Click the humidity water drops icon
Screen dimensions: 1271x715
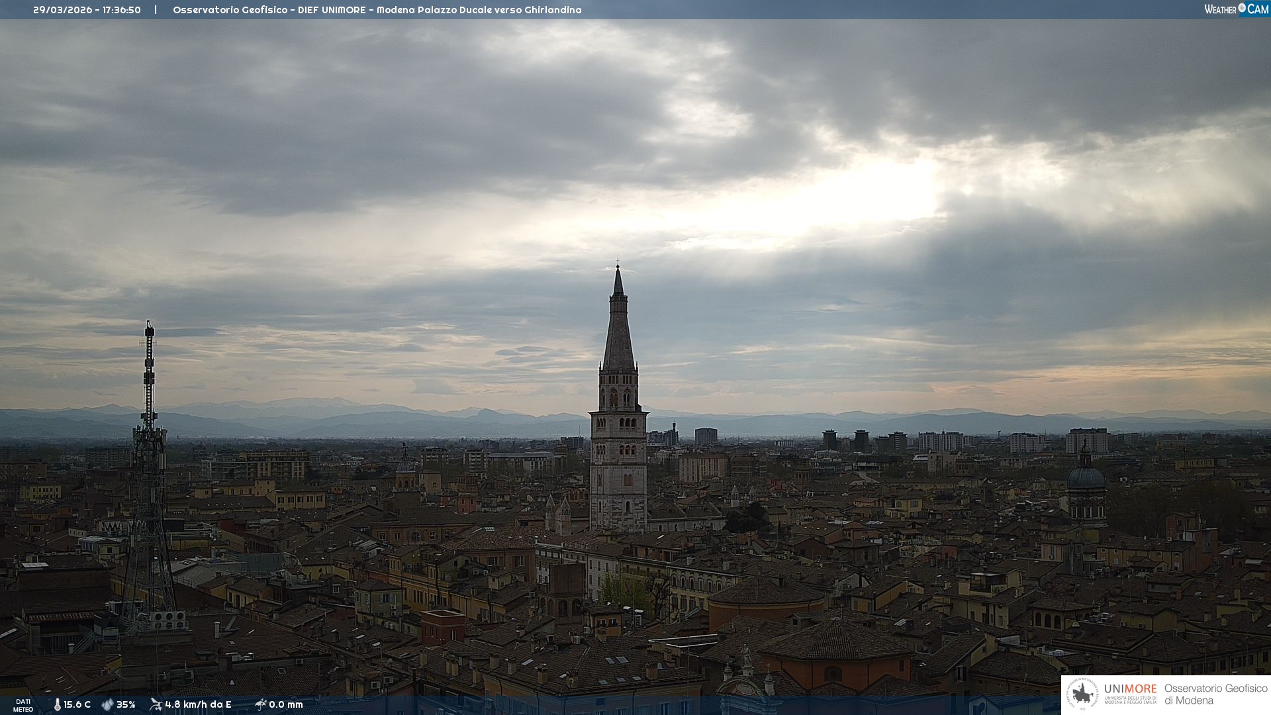[107, 705]
